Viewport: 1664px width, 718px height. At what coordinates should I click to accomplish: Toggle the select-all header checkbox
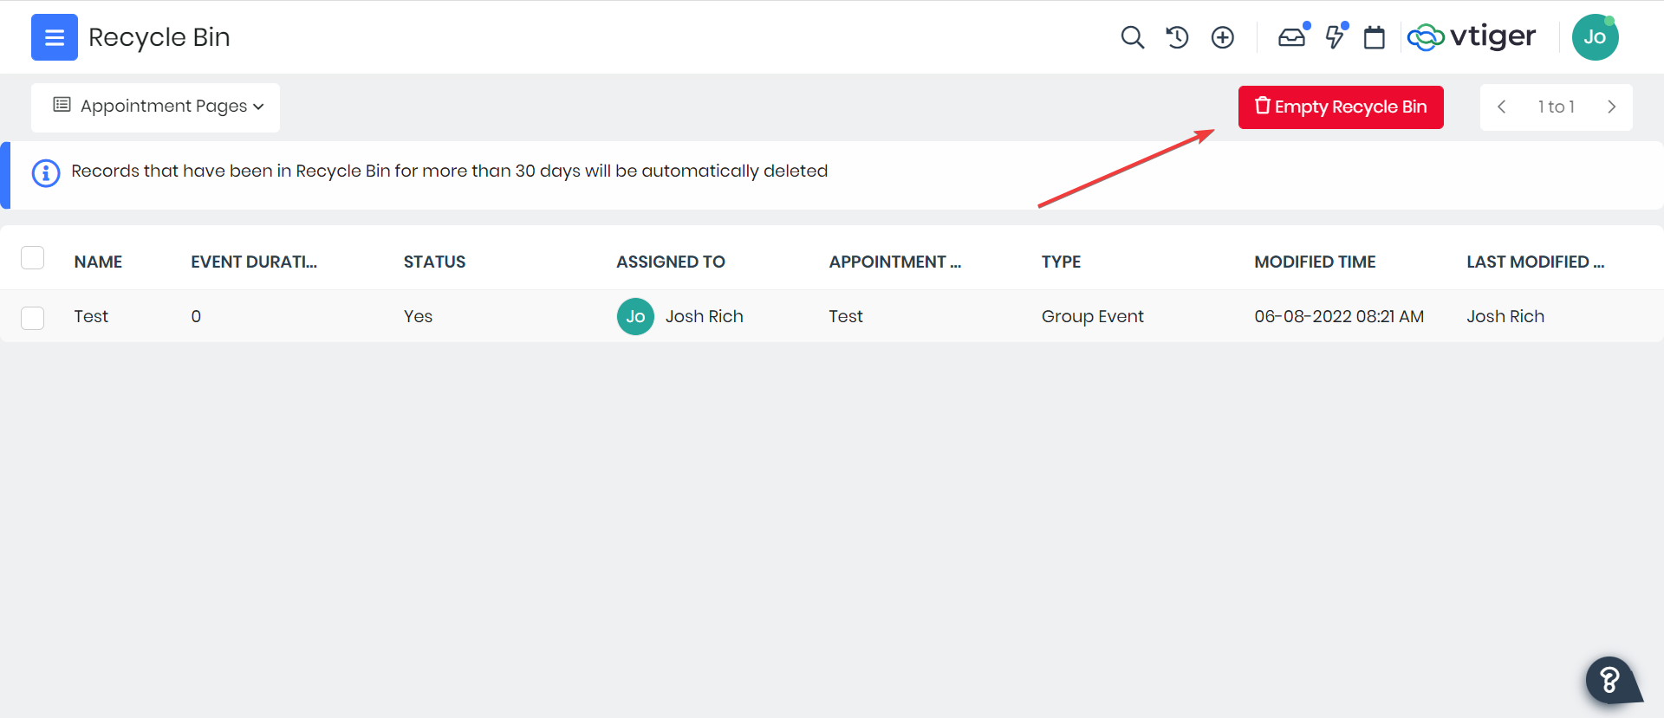[x=33, y=258]
